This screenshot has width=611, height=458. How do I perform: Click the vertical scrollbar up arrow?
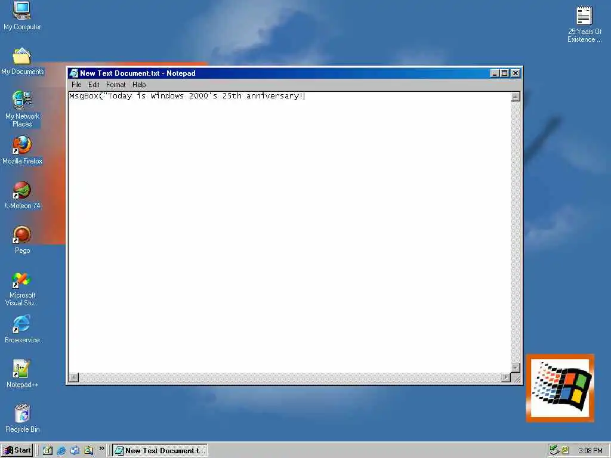pyautogui.click(x=515, y=97)
